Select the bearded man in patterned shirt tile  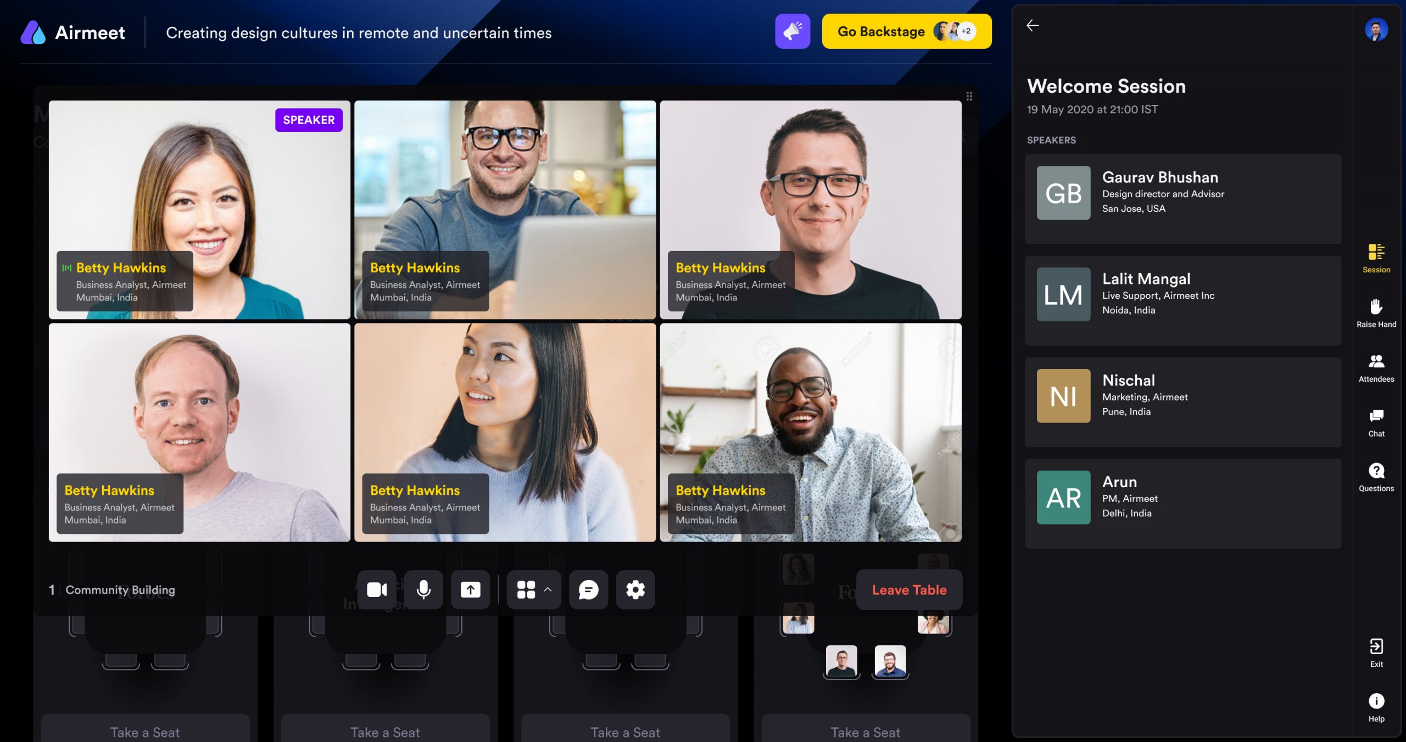[x=811, y=432]
